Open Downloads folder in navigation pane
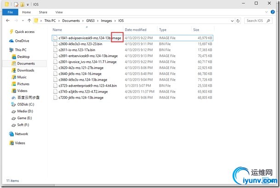 tap(26, 70)
